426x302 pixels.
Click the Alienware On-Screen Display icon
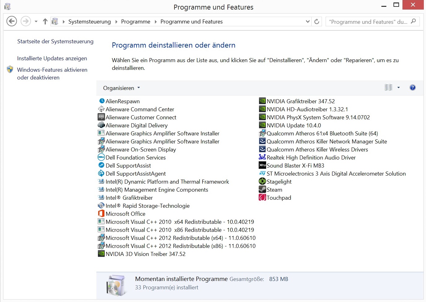101,149
